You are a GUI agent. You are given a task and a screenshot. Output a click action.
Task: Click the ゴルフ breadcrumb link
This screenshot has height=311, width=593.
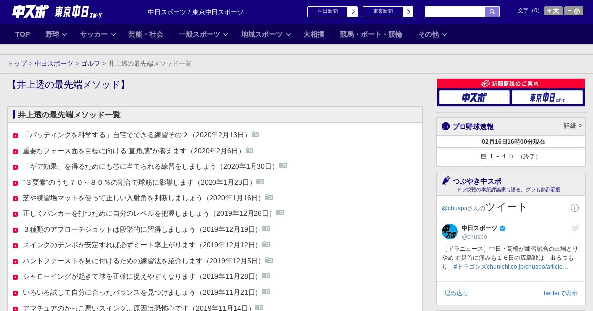click(90, 64)
